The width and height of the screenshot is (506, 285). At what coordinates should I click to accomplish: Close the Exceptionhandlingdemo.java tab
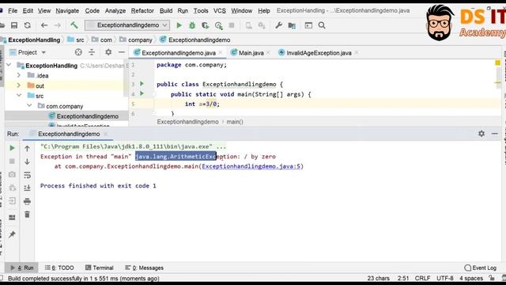pyautogui.click(x=221, y=53)
